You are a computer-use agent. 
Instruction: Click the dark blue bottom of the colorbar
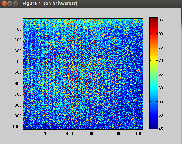154,127
